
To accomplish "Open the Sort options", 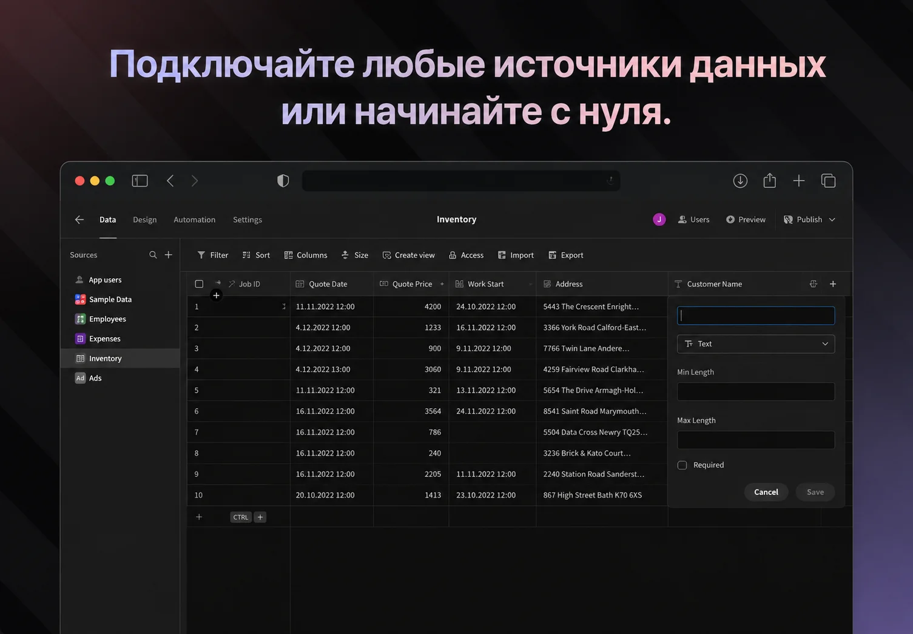I will pyautogui.click(x=256, y=255).
